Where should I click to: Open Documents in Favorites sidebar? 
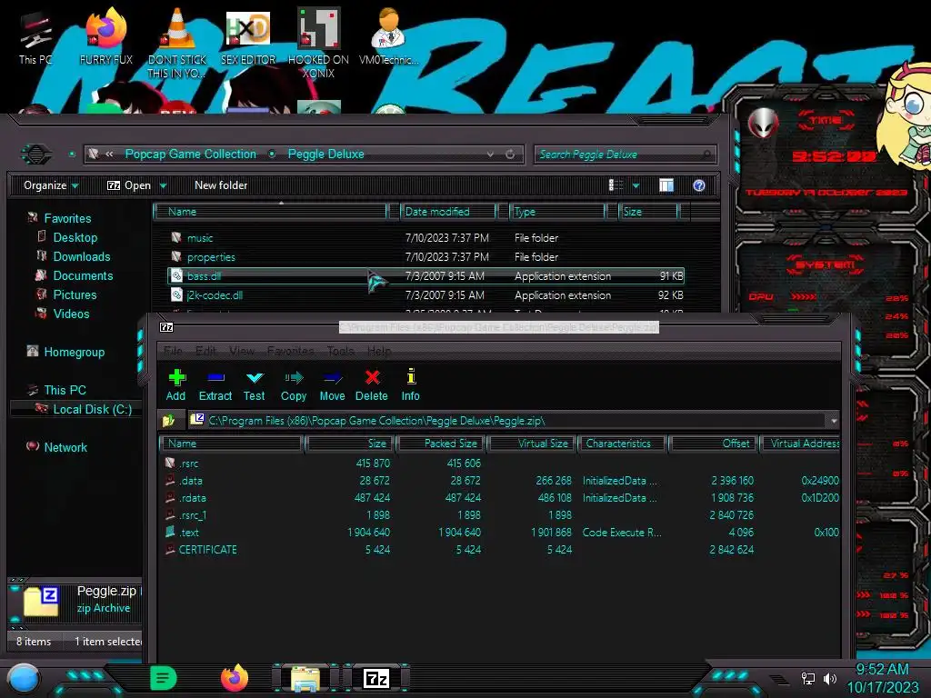click(83, 275)
